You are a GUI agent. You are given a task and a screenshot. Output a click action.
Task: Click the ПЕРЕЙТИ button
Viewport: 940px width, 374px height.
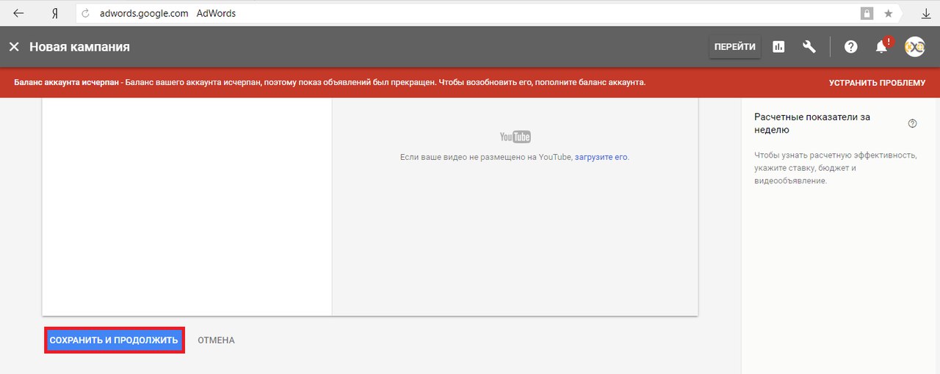click(734, 47)
